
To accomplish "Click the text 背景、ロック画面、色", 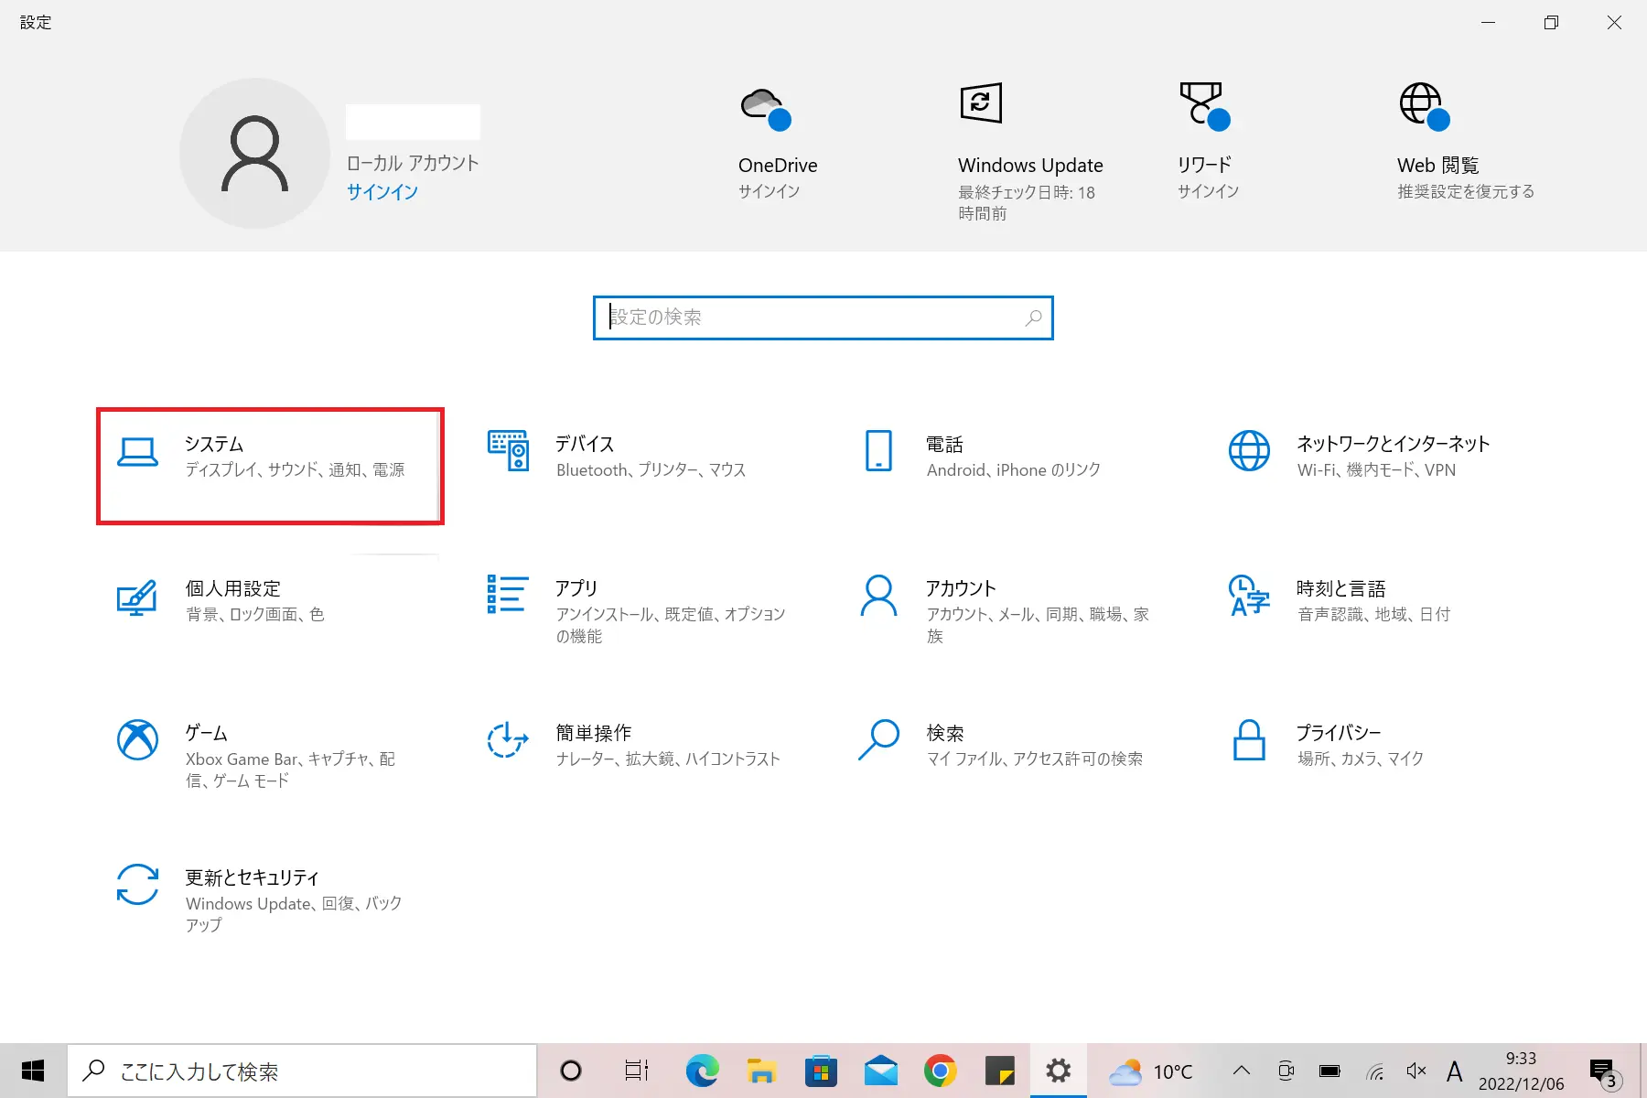I will [255, 614].
